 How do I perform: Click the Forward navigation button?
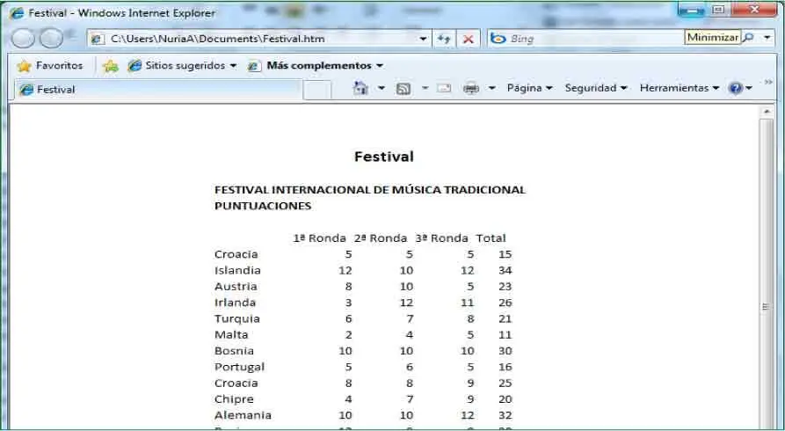point(51,39)
